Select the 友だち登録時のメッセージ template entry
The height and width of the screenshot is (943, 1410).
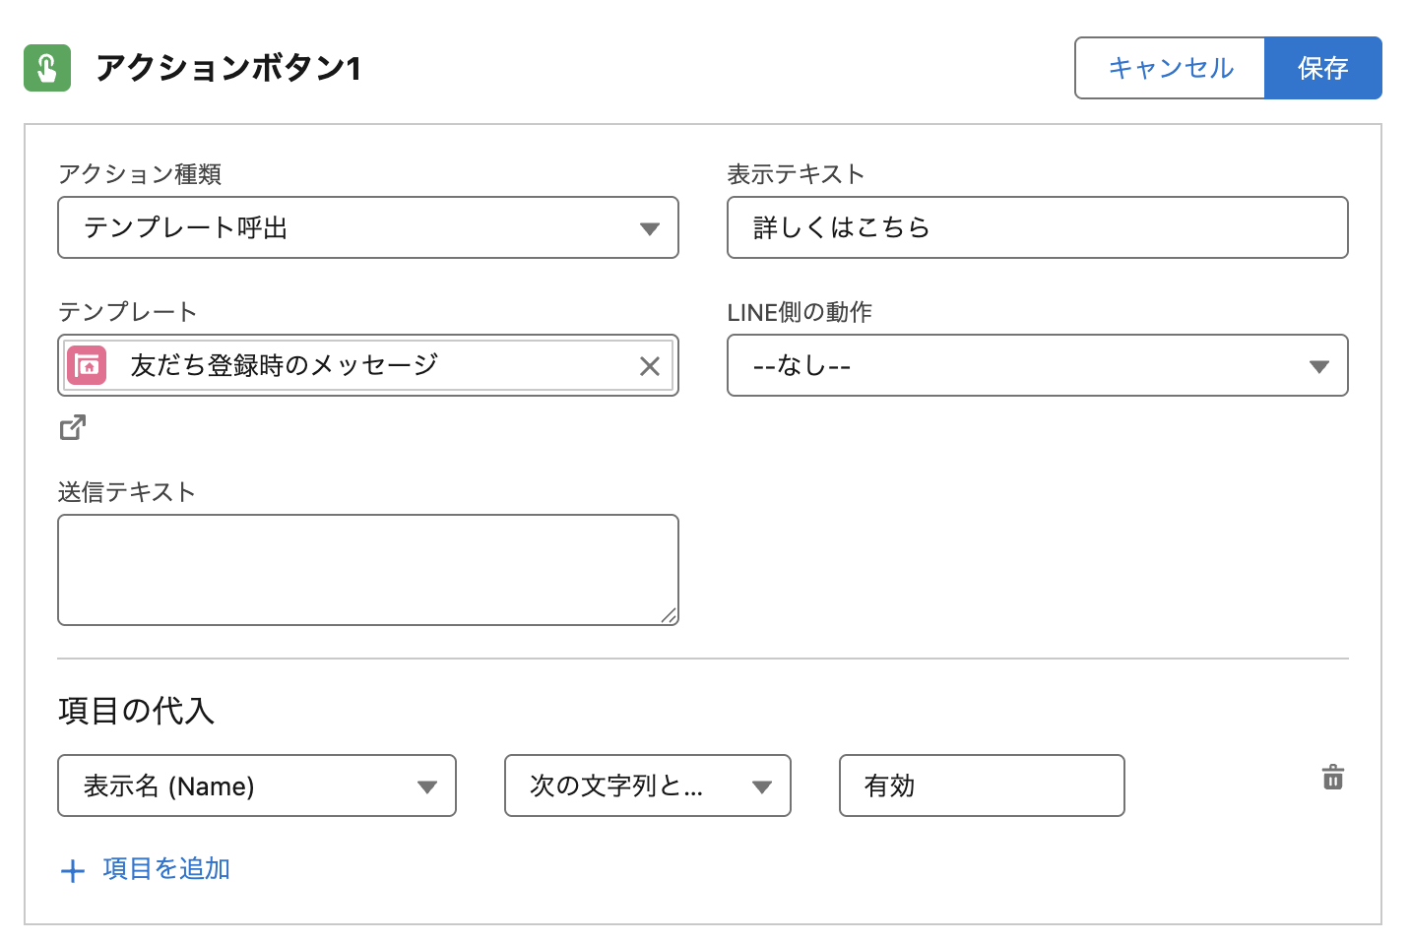coord(284,366)
